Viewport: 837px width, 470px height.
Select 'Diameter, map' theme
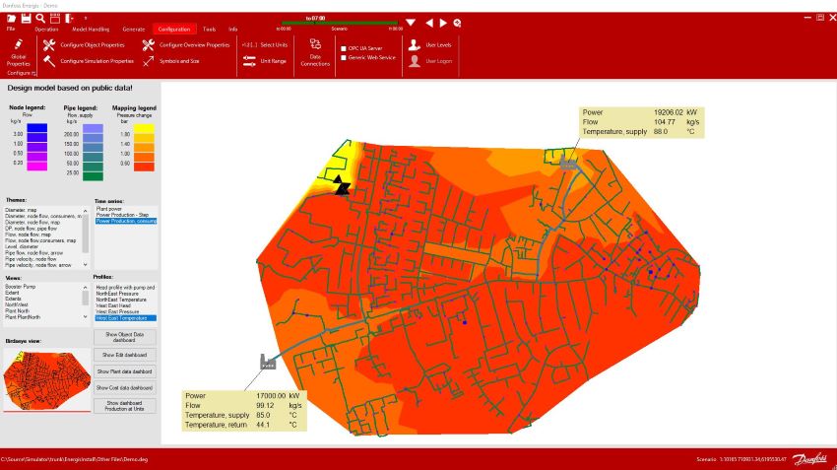[x=21, y=211]
